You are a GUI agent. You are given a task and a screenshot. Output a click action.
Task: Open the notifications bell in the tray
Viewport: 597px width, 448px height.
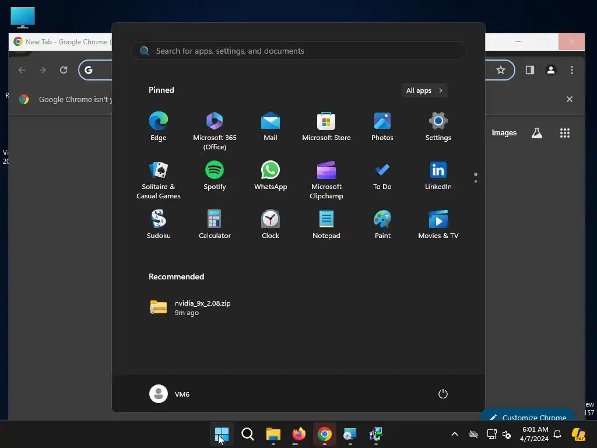[557, 434]
